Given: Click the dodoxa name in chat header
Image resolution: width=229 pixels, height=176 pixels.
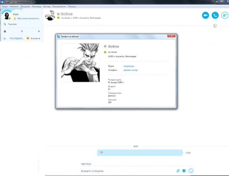Looking at the screenshot, I should point(66,14).
